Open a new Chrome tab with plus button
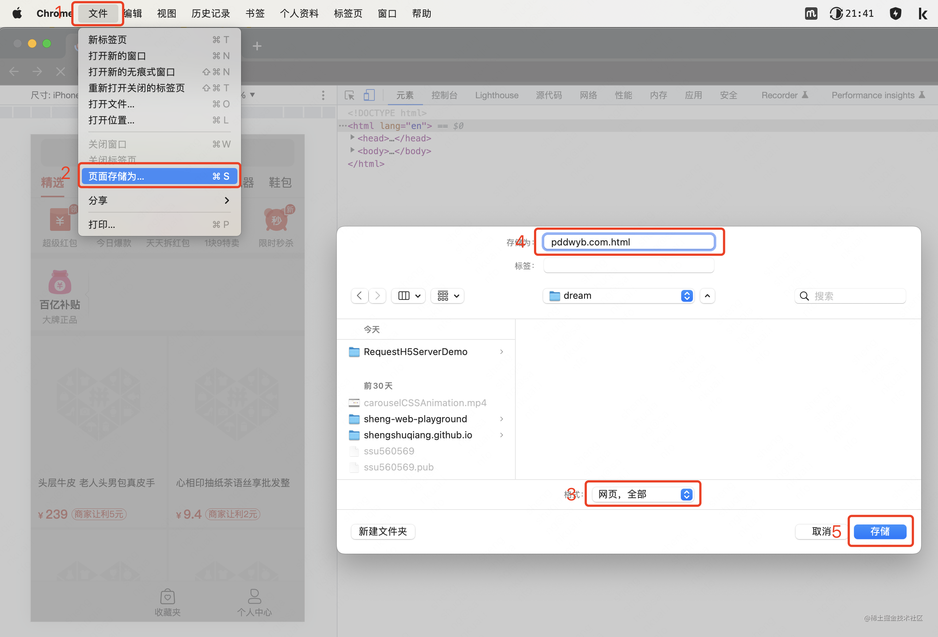The image size is (938, 637). 257,46
